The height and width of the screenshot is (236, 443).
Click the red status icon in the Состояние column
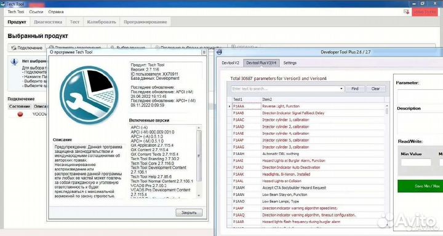20,114
